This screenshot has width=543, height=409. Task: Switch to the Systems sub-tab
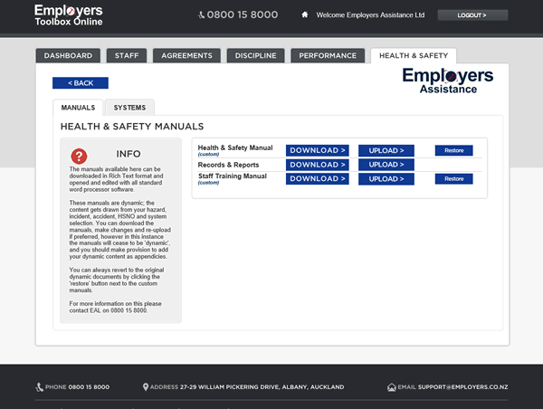pos(129,108)
